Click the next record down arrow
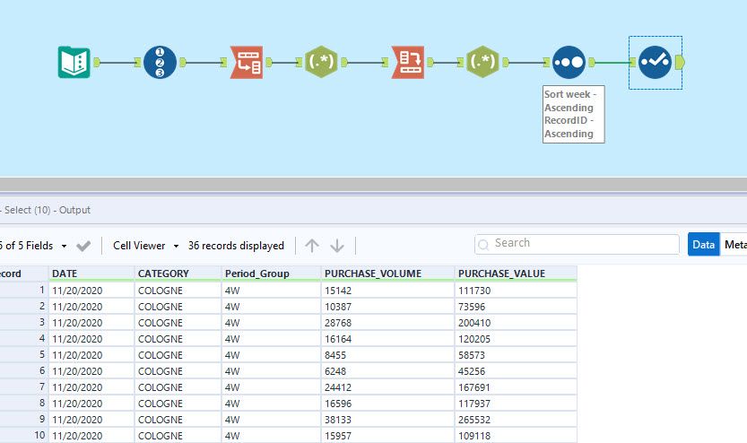747x443 pixels. 337,246
